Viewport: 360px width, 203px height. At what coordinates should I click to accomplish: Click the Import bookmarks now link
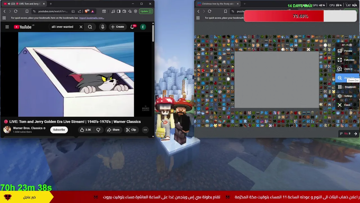point(92,18)
